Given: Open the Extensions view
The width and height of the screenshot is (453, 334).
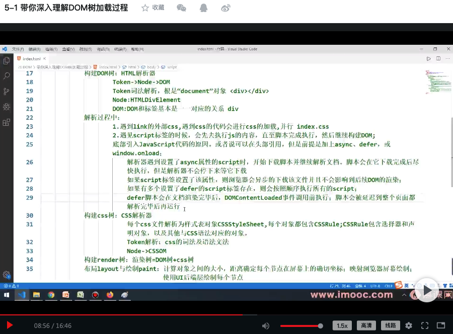Looking at the screenshot, I should 6,121.
